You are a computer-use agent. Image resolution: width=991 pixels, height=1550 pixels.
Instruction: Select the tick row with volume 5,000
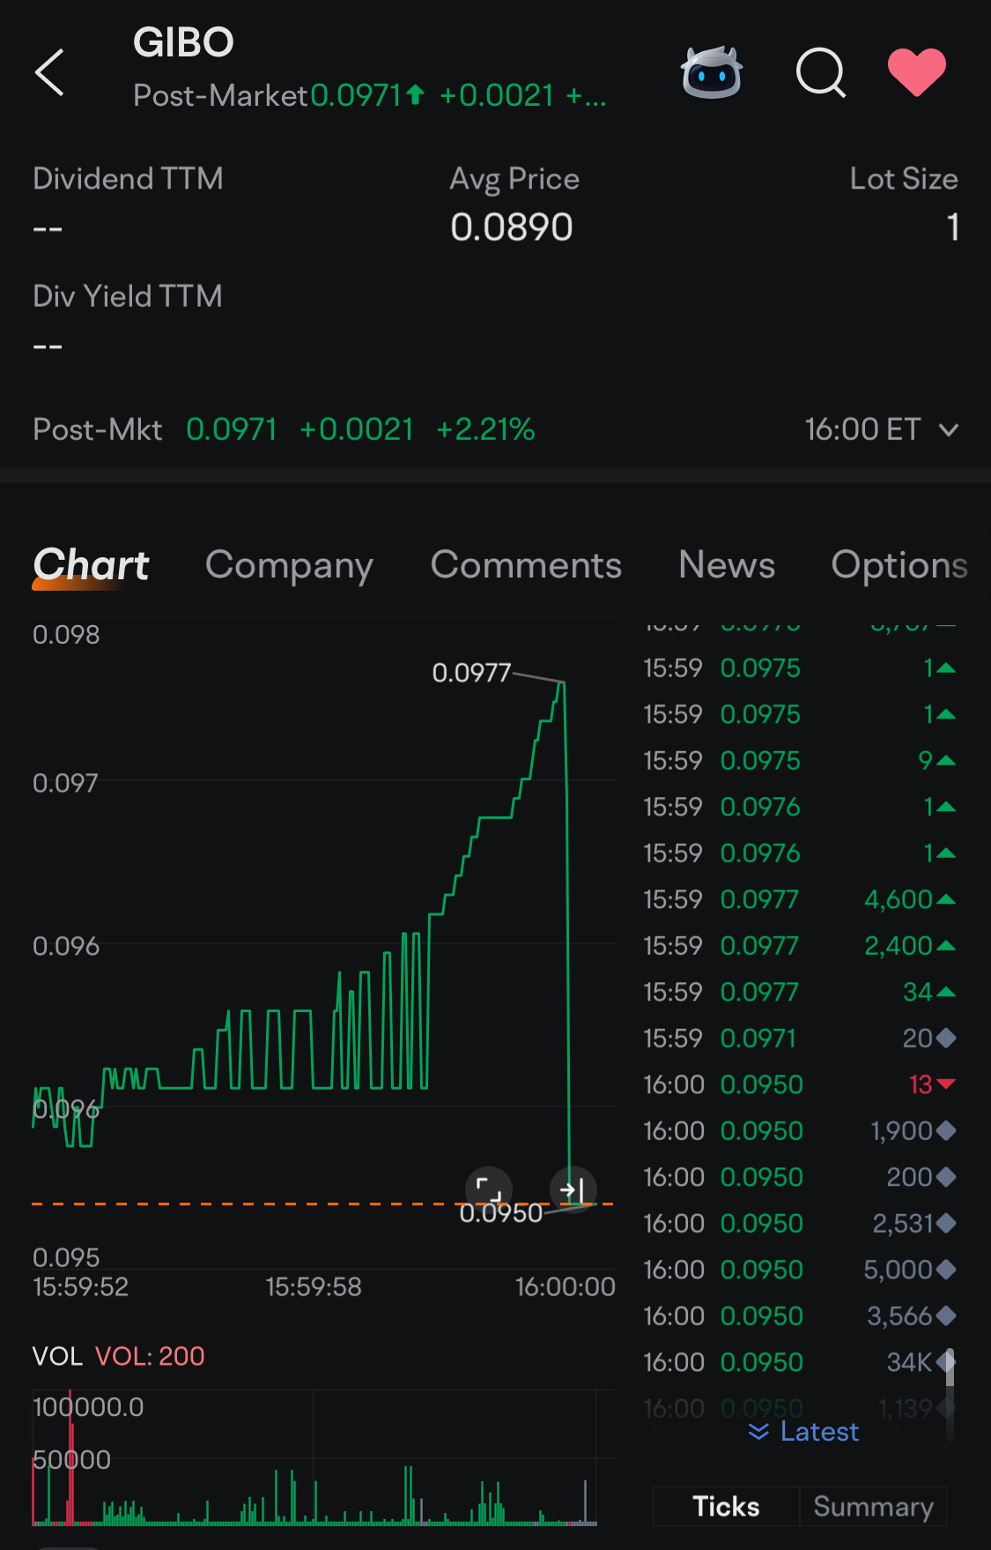pos(800,1270)
